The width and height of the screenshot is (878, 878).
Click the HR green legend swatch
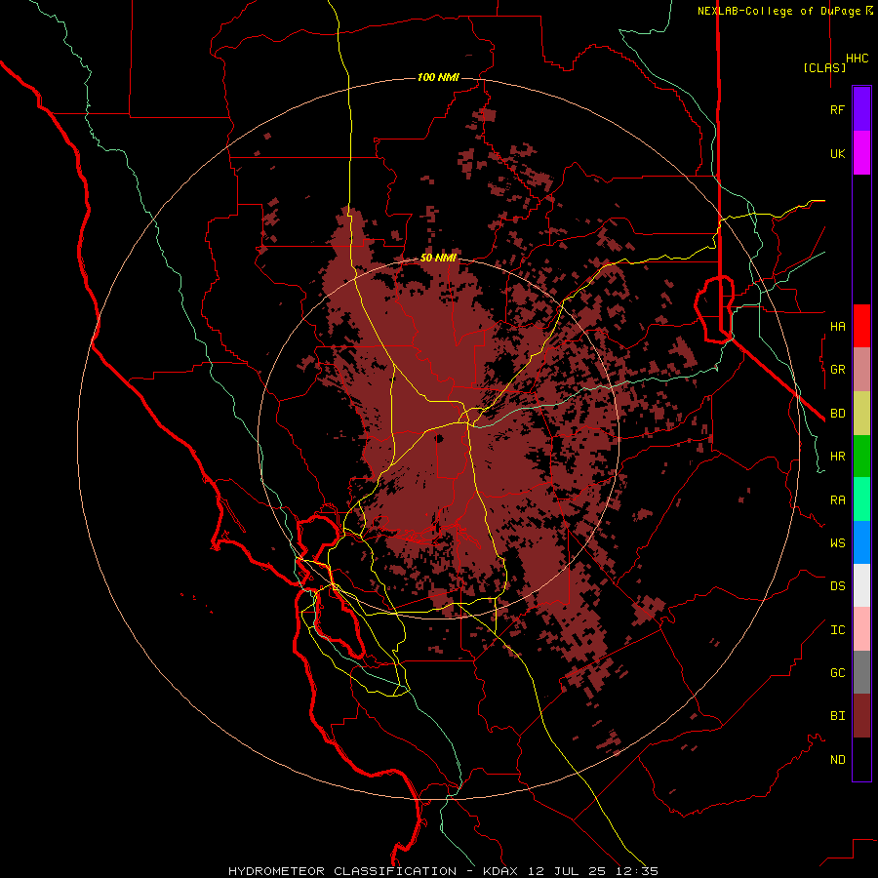tap(861, 457)
